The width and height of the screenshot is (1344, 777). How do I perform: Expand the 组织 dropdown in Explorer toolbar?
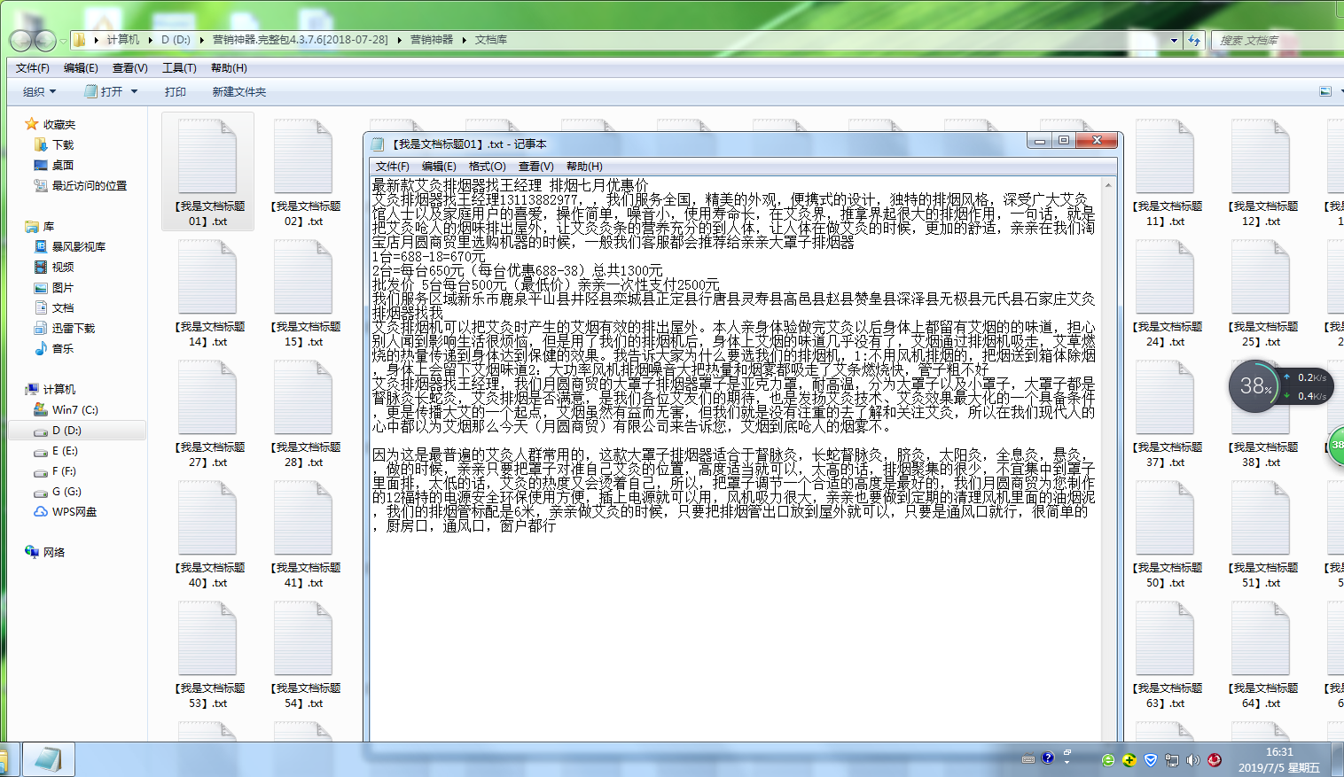pos(39,92)
